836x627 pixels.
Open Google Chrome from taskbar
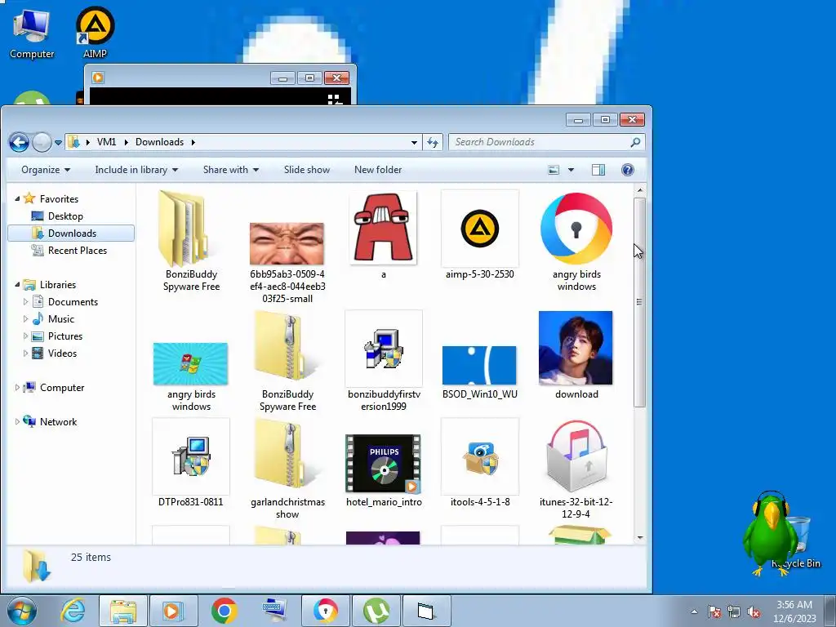(x=224, y=611)
